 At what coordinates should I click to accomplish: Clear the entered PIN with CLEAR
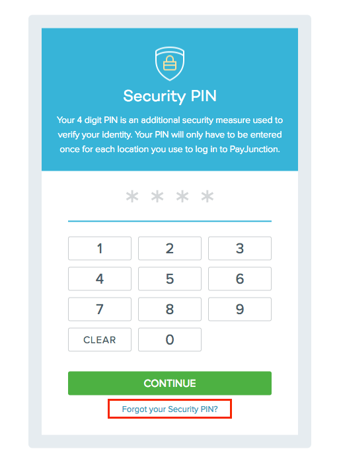(x=100, y=339)
